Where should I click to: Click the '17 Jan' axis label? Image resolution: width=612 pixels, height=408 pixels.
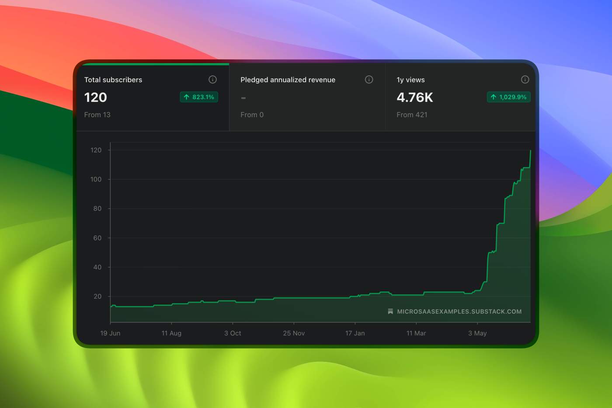pyautogui.click(x=355, y=333)
